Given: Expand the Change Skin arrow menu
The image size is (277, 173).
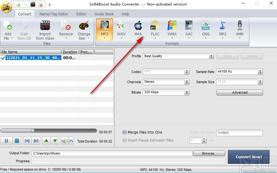Looking at the screenshot, I should coord(88,38).
